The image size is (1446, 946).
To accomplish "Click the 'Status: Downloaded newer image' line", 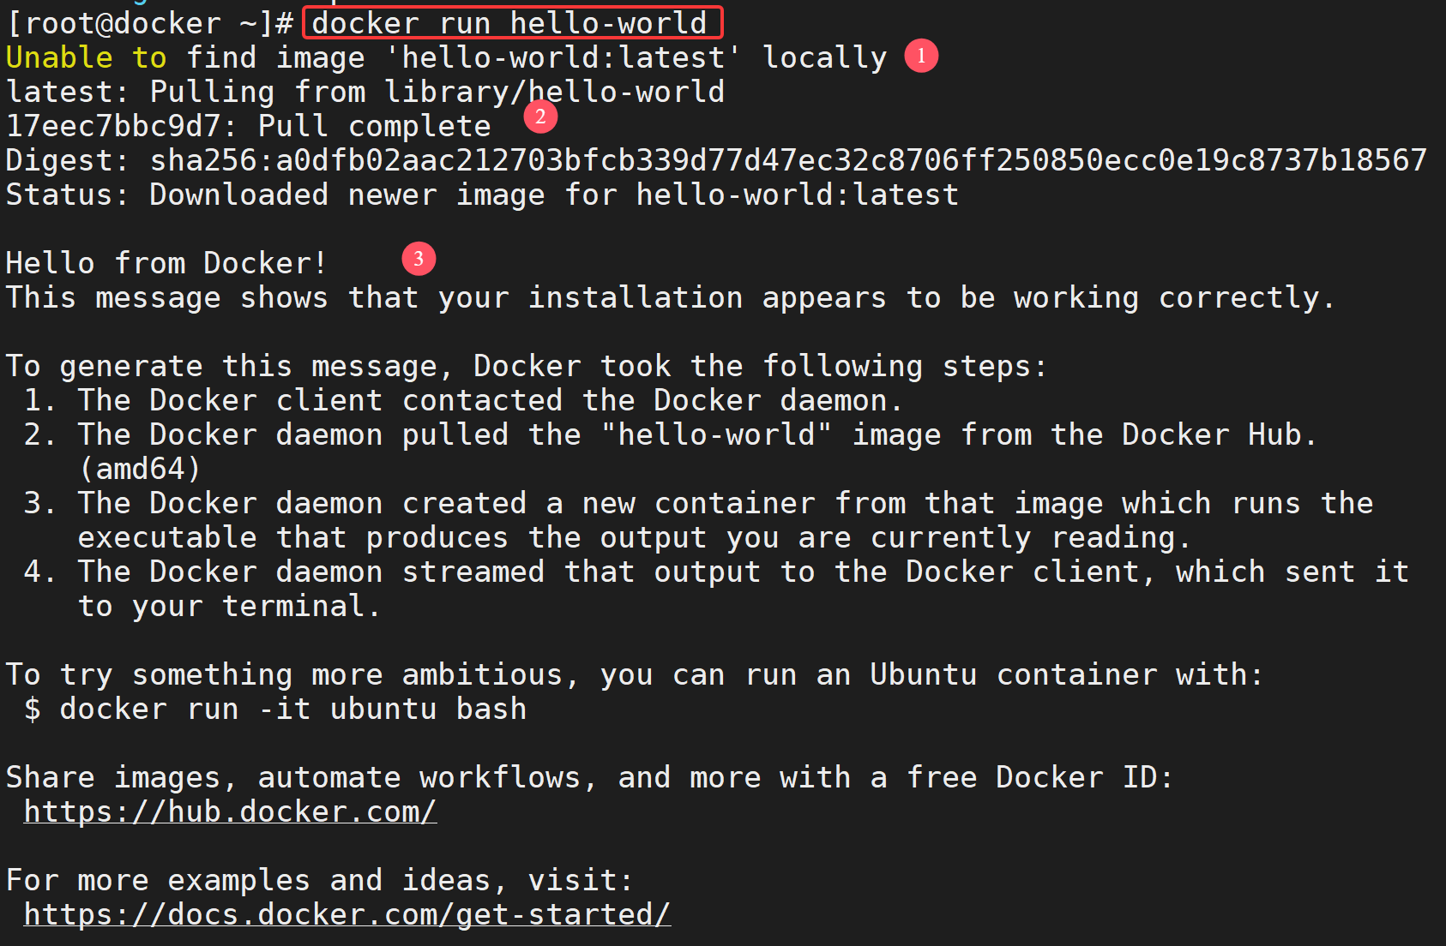I will coord(482,195).
